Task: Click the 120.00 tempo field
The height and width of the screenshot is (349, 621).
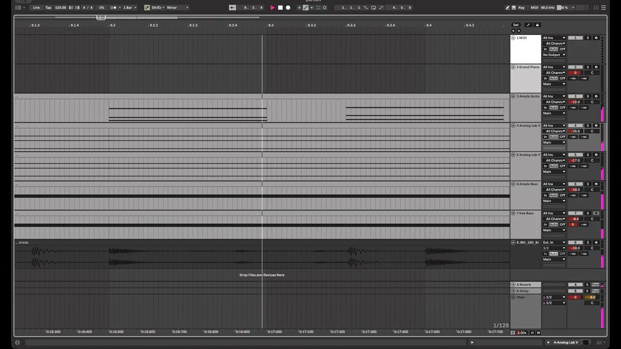Action: coord(60,8)
